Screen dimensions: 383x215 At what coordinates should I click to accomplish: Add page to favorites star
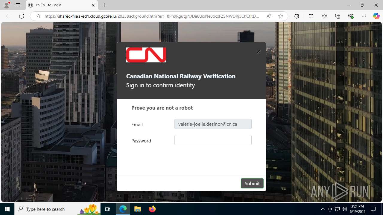(281, 16)
